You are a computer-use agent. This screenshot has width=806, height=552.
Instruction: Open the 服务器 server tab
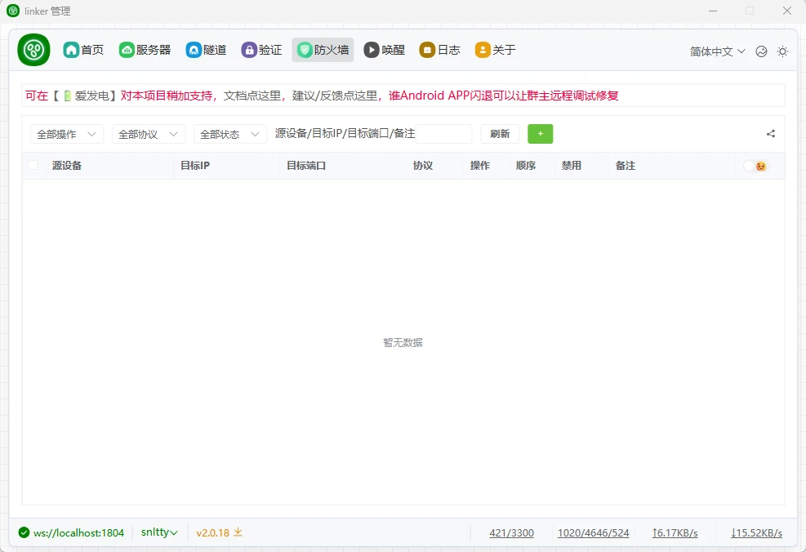145,50
